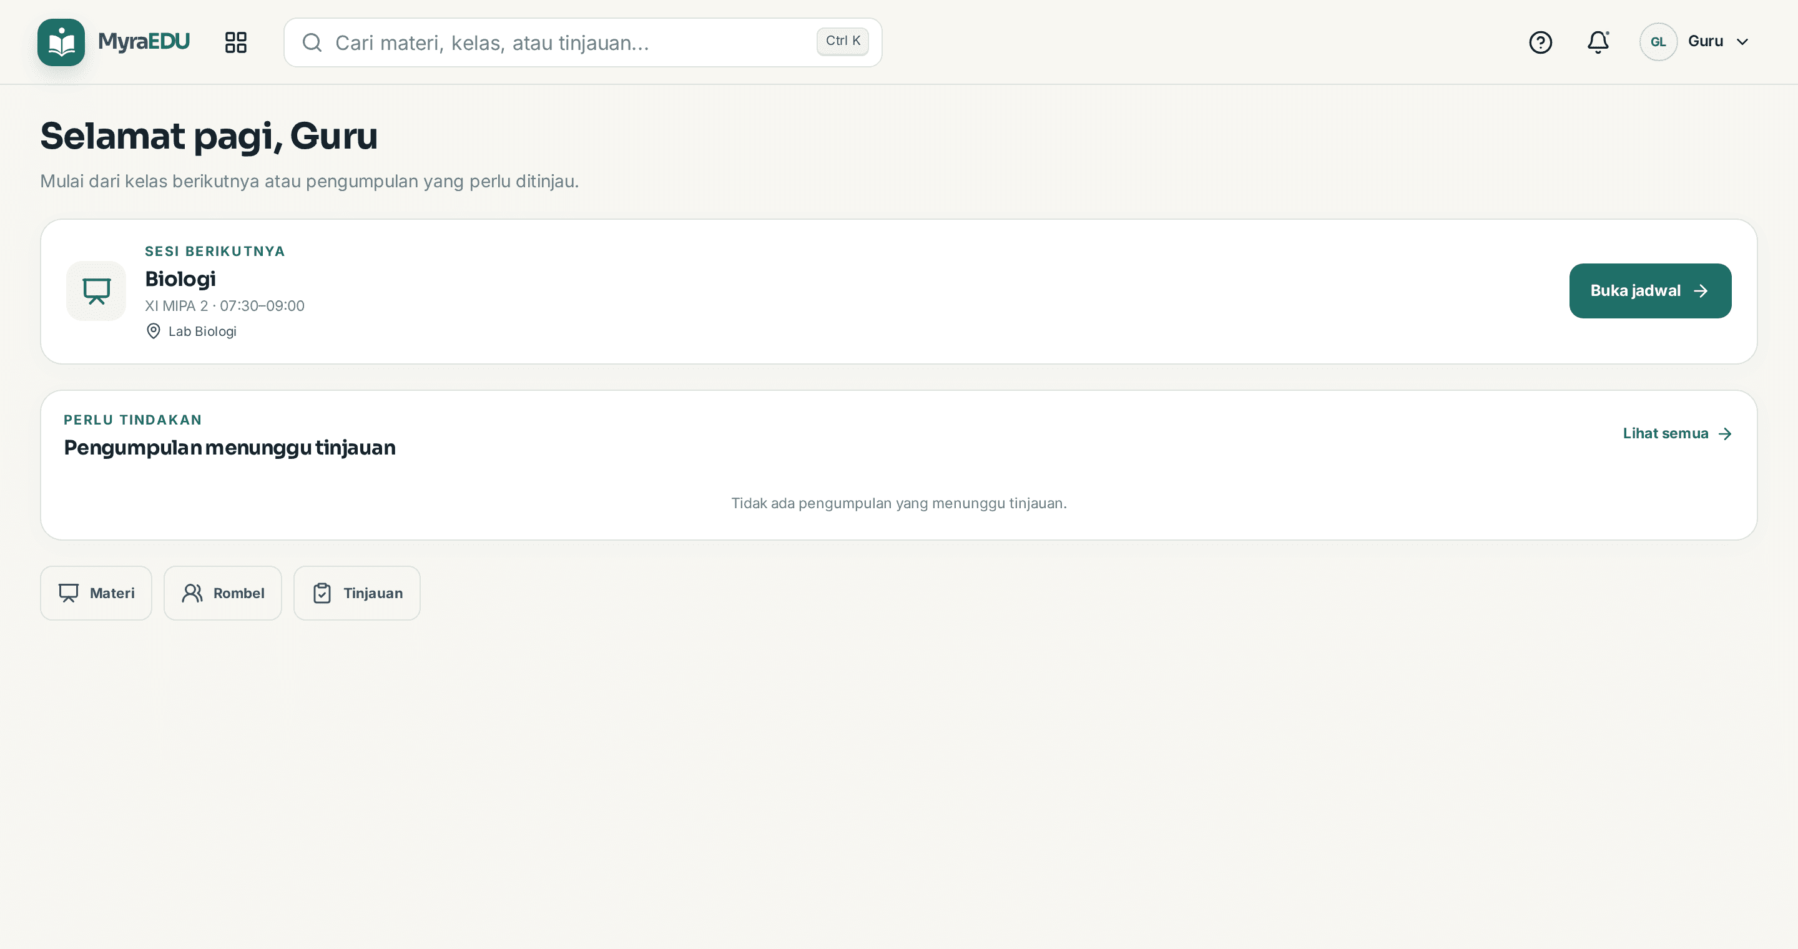The height and width of the screenshot is (949, 1798).
Task: Click the Selamat pagi, Guru heading
Action: click(209, 136)
